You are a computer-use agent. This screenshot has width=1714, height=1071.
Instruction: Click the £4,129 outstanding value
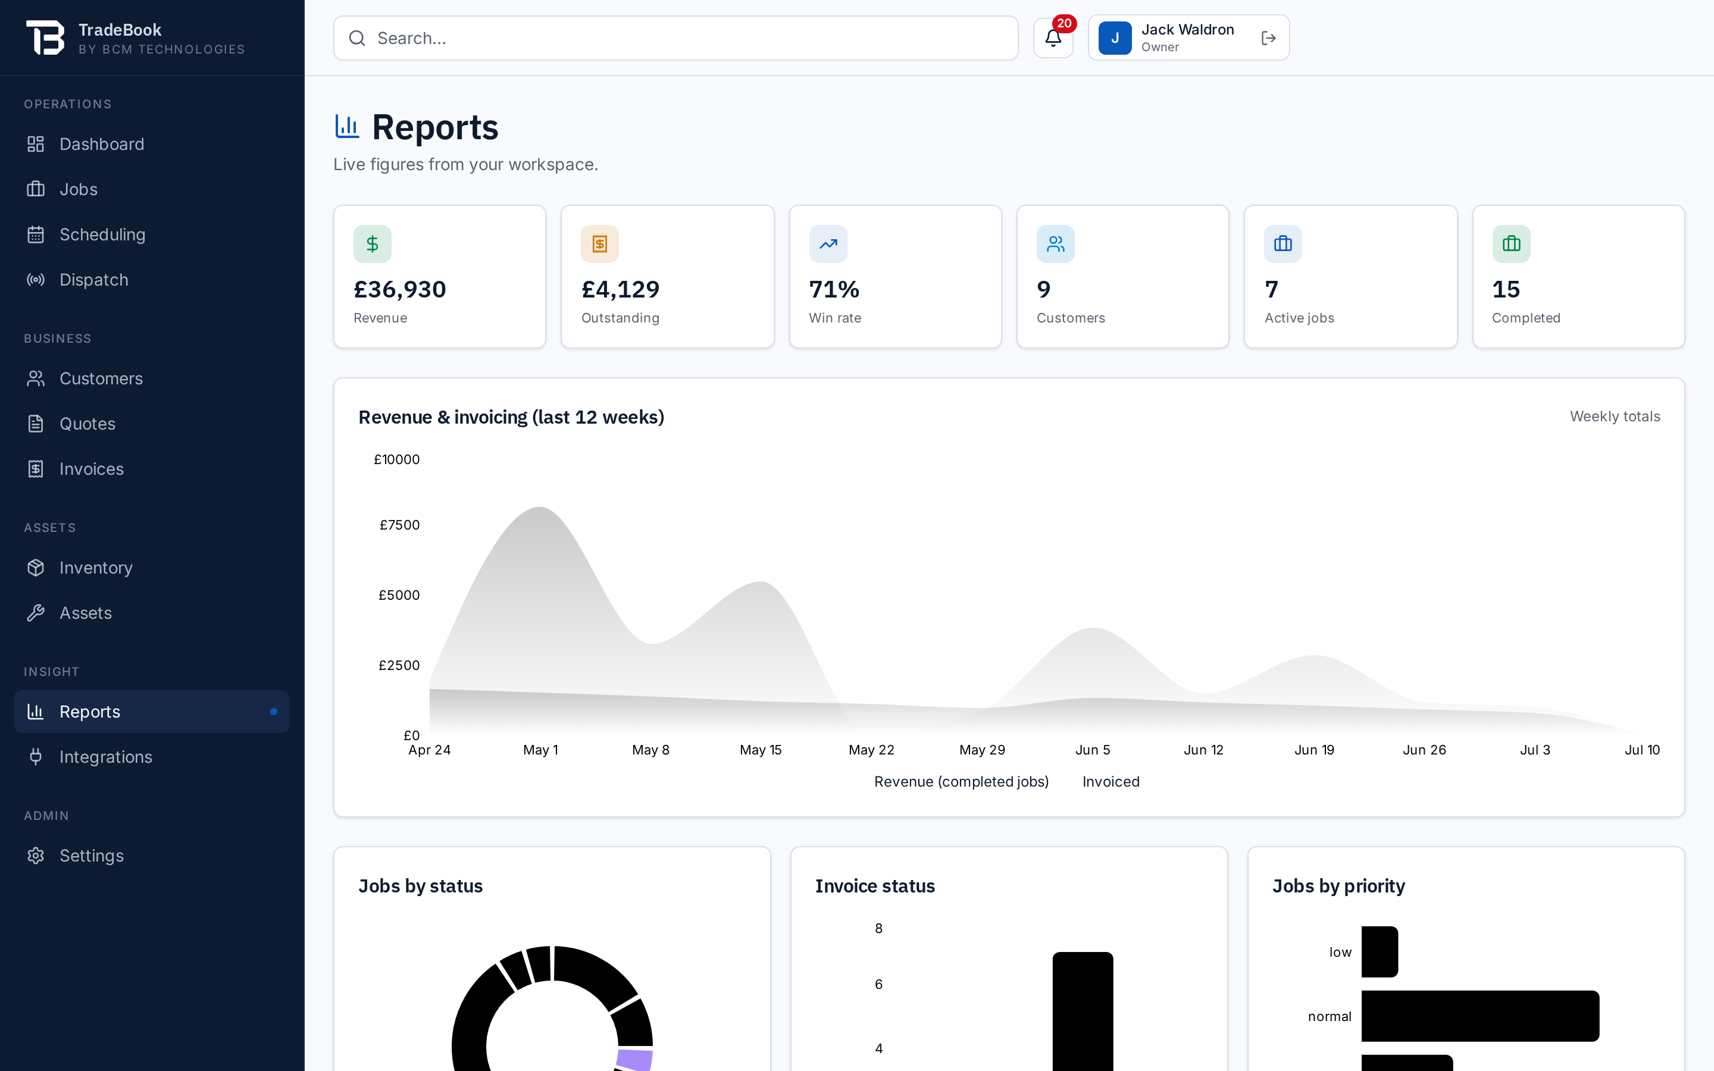pos(621,289)
